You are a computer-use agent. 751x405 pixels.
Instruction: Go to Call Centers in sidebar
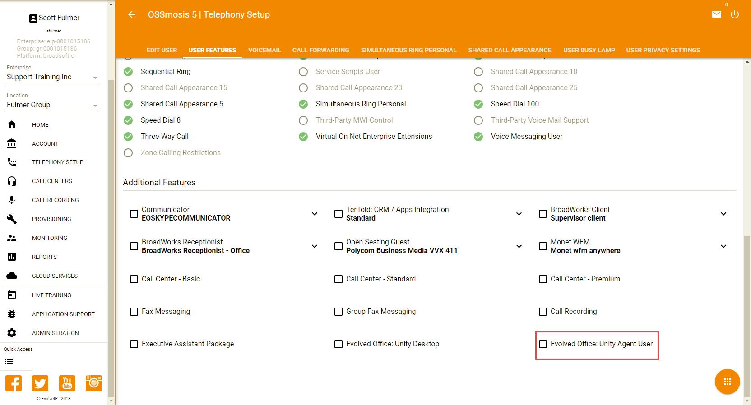[52, 181]
